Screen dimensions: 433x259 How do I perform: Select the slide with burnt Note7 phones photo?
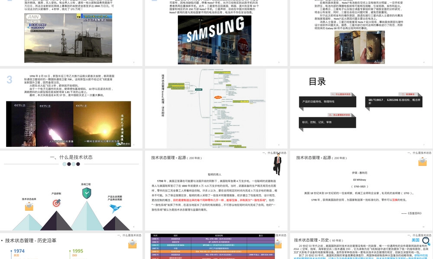coord(362,33)
